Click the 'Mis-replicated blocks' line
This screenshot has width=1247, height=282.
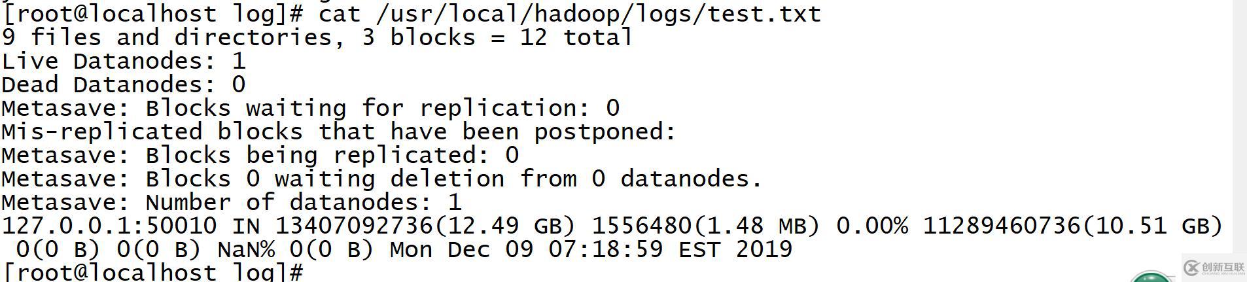point(338,132)
